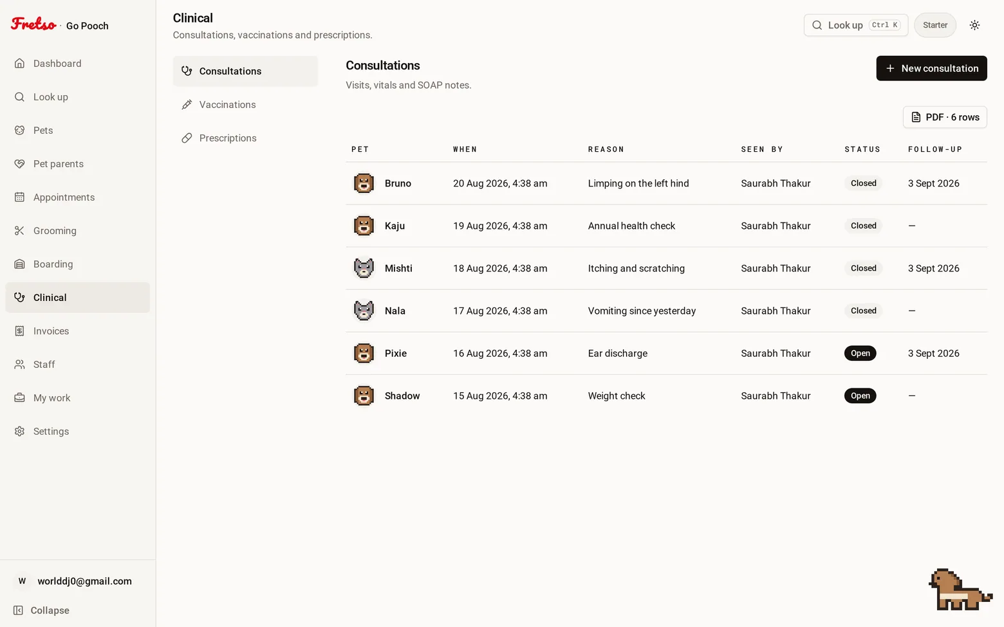Select the Grooming scissors icon
Viewport: 1004px width, 627px height.
[19, 231]
